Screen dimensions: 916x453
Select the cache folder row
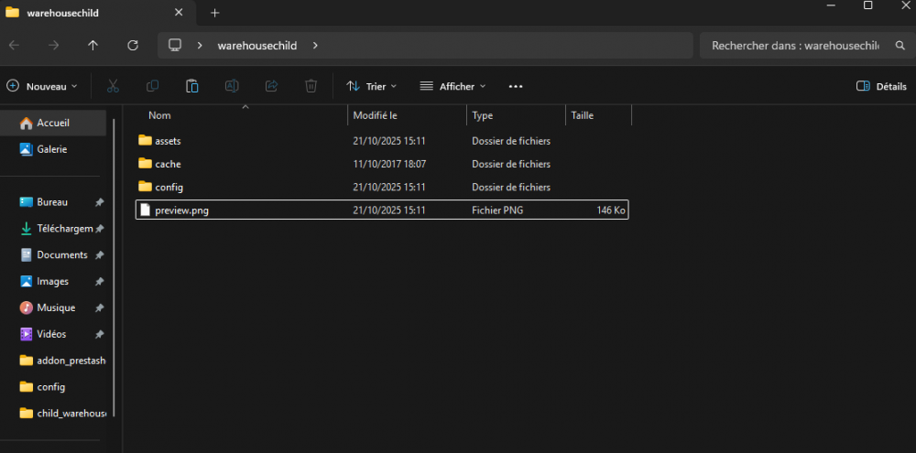[382, 164]
